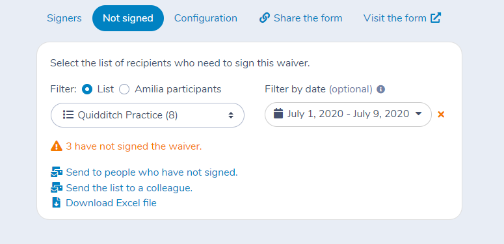
Task: Click the list icon in the Quidditch Practice selector
Action: coord(68,115)
